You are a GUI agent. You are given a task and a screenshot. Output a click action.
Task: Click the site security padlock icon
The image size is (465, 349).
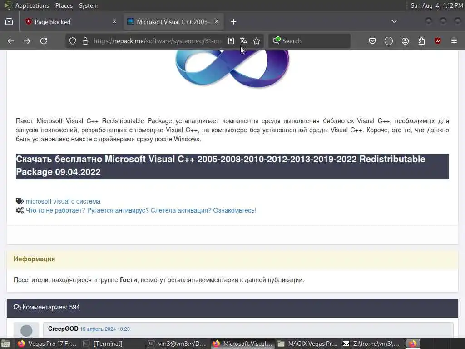pos(85,41)
